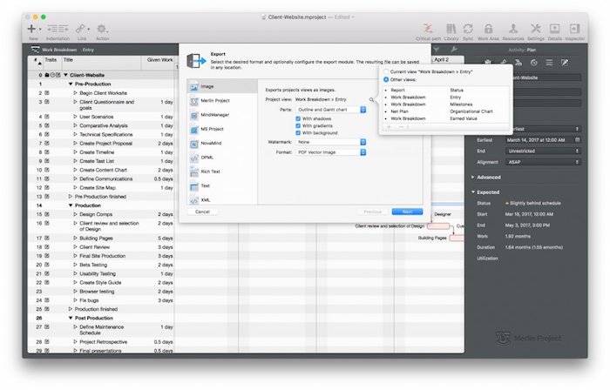Screen dimensions: 610x390
Task: Select the Text export format
Action: 222,185
